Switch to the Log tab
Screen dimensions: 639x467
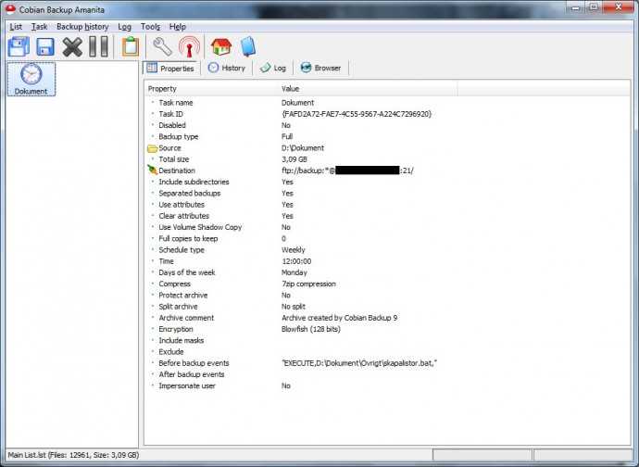click(x=273, y=69)
